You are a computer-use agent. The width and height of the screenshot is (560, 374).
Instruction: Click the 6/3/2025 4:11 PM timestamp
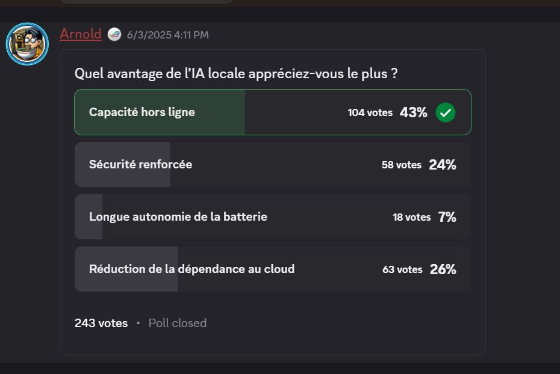(x=167, y=35)
